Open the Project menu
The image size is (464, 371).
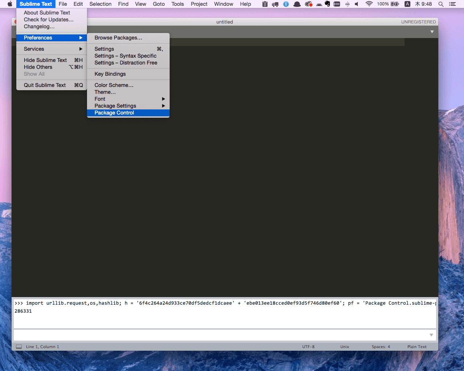coord(199,4)
